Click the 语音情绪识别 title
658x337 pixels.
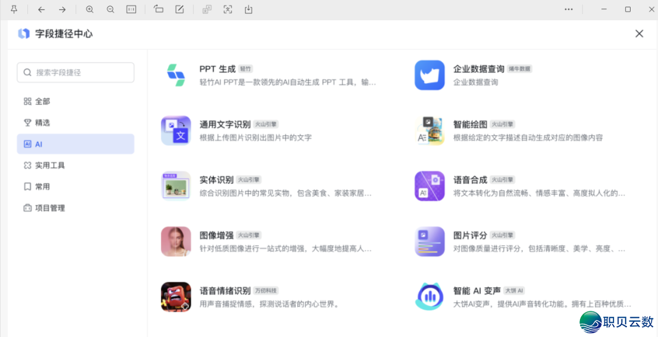point(225,291)
